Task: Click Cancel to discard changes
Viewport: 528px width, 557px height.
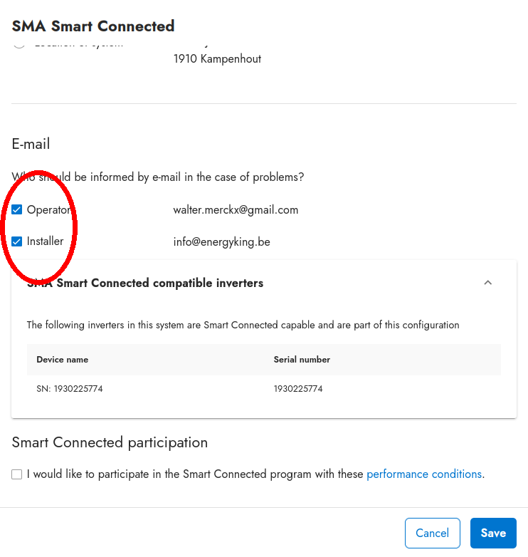Action: 432,533
